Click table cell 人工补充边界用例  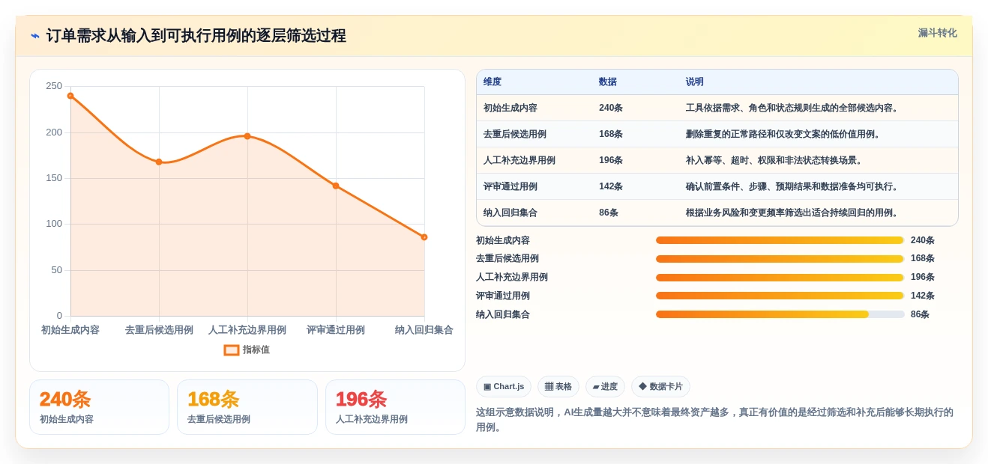pyautogui.click(x=519, y=160)
